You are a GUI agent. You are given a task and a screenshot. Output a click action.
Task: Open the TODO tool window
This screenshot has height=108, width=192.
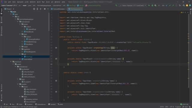19,104
